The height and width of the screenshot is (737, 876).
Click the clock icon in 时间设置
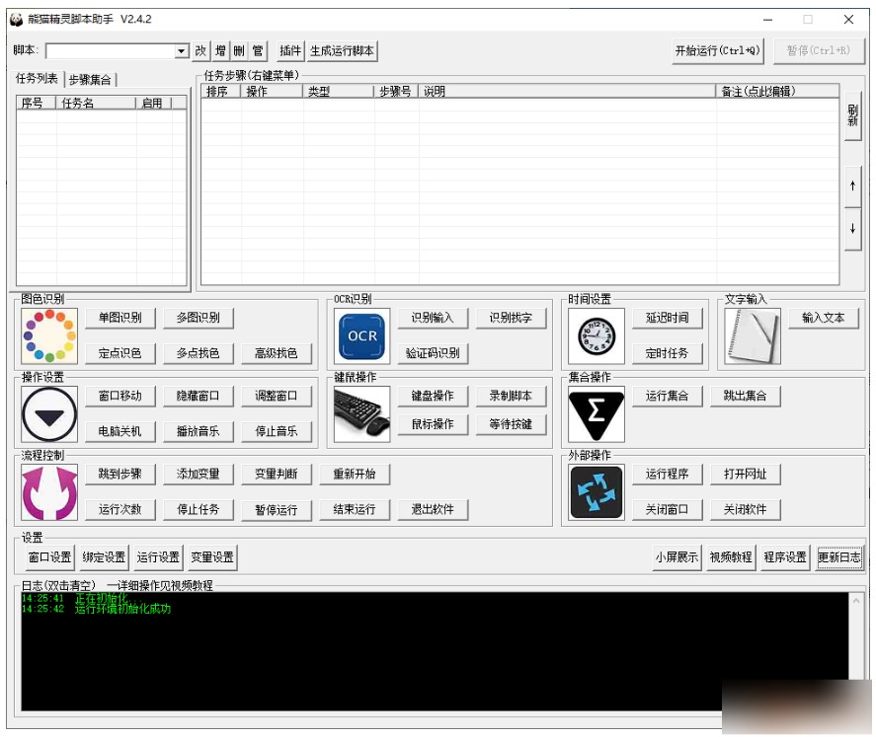pos(597,335)
